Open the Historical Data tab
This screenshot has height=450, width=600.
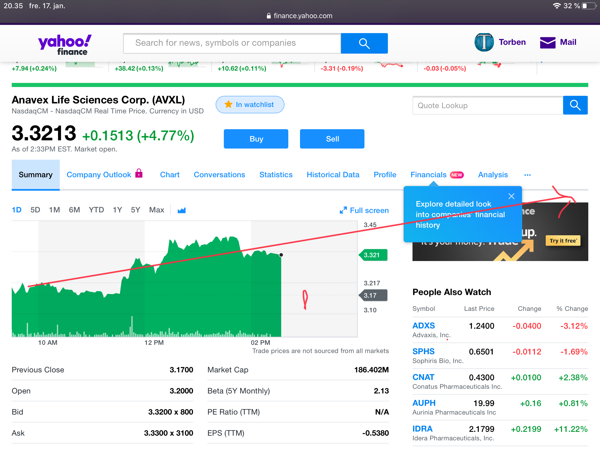pos(333,175)
